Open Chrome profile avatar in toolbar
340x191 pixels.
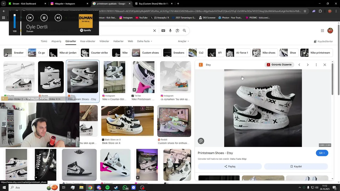330,11
